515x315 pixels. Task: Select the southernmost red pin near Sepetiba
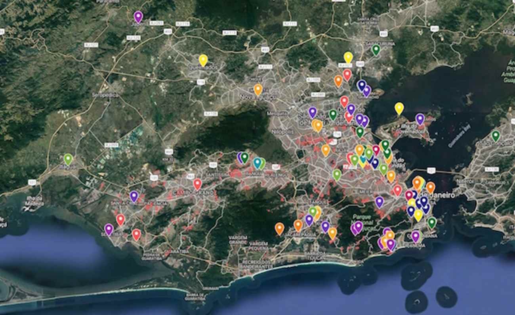tap(136, 235)
